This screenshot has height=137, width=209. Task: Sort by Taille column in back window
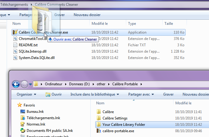pos(169,24)
